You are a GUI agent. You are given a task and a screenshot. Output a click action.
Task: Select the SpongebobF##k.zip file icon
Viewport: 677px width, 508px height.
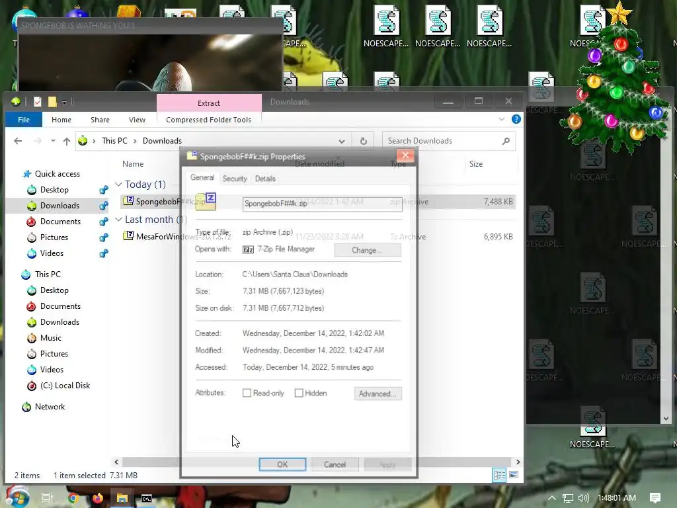click(x=128, y=200)
